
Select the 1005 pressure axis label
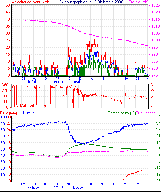tap(155, 33)
